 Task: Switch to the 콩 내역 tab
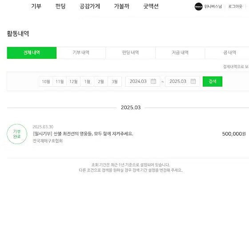(229, 53)
